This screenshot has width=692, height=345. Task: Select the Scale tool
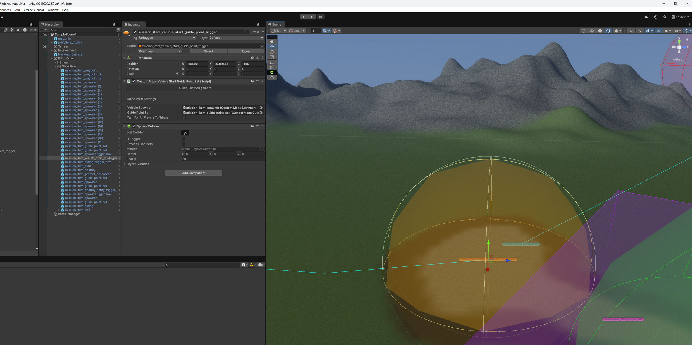(272, 57)
